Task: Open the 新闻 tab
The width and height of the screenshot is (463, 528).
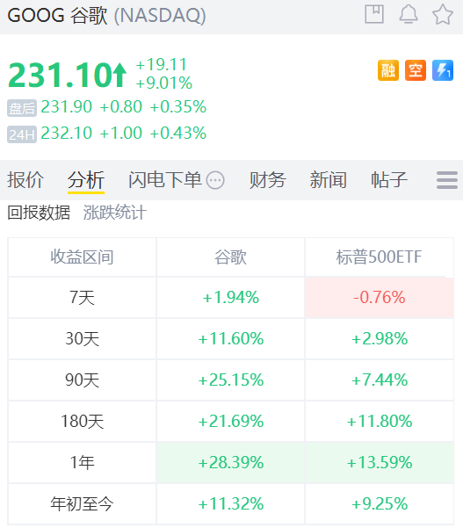Action: click(x=329, y=180)
